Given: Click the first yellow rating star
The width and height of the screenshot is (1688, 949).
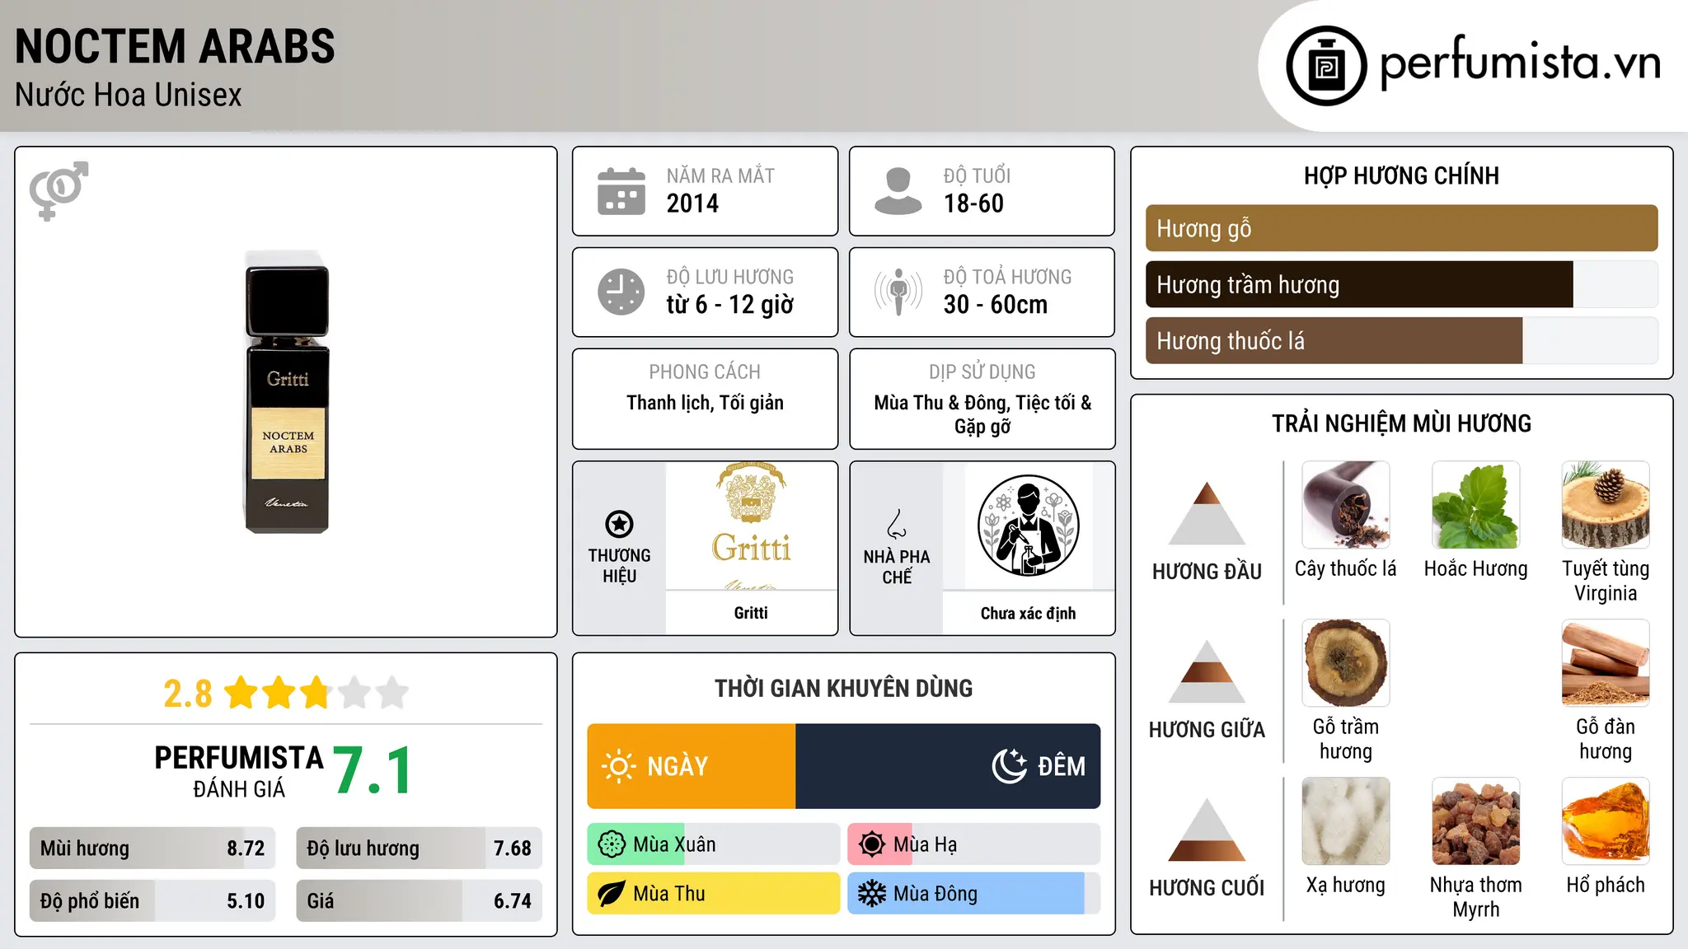Looking at the screenshot, I should pyautogui.click(x=241, y=693).
